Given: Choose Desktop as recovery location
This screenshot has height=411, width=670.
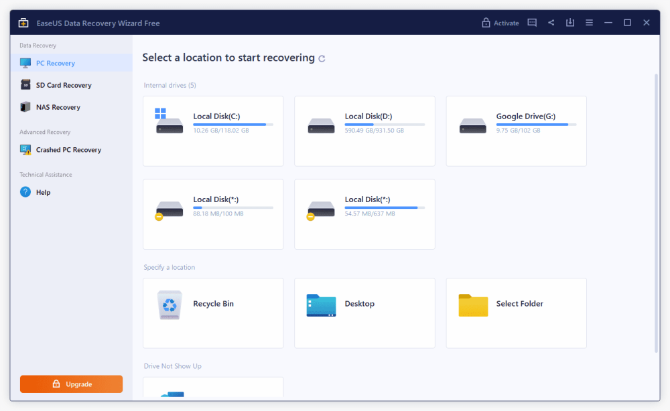Looking at the screenshot, I should pyautogui.click(x=364, y=313).
